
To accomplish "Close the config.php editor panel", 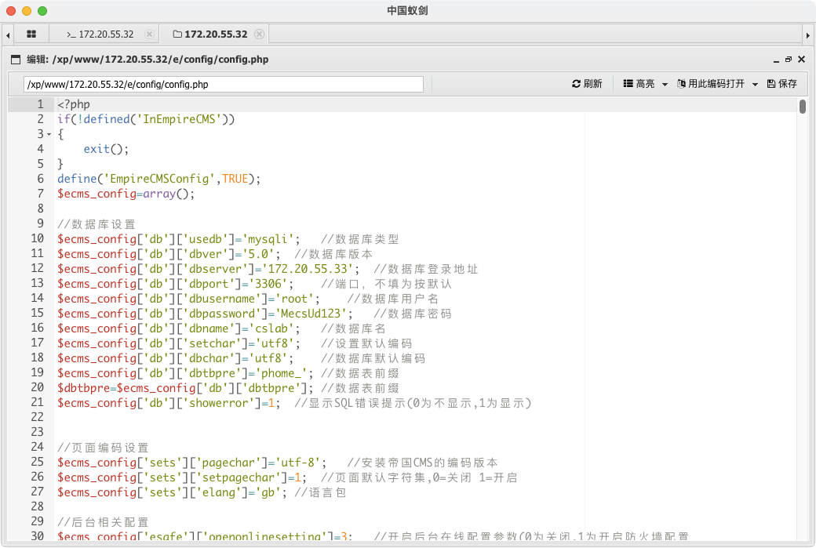I will [x=801, y=60].
